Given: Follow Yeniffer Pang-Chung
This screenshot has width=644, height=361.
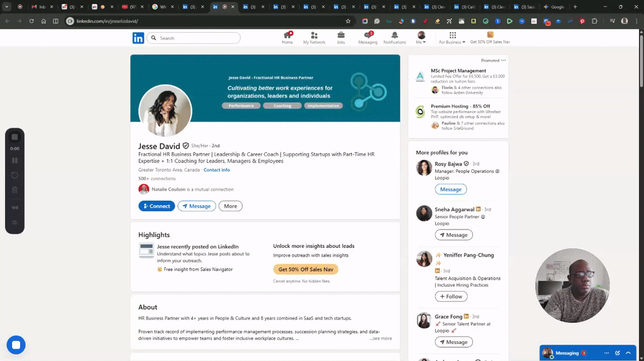Looking at the screenshot, I should (451, 296).
